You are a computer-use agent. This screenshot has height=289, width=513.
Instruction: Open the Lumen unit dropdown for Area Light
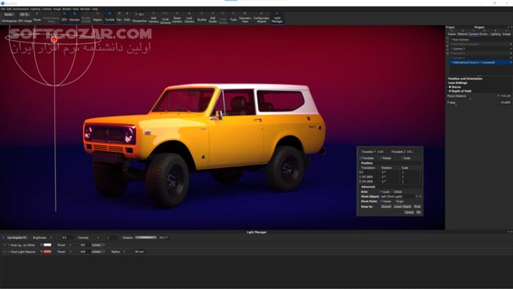[97, 245]
